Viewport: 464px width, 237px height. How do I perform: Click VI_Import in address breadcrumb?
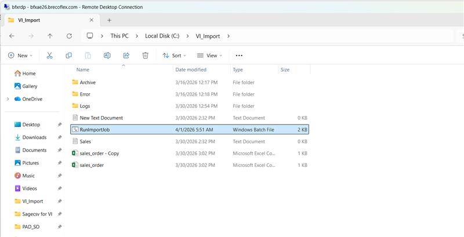coord(208,36)
